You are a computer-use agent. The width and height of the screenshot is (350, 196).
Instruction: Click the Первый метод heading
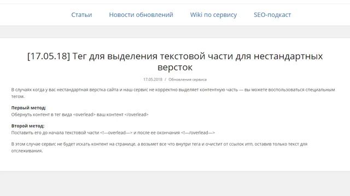point(28,108)
